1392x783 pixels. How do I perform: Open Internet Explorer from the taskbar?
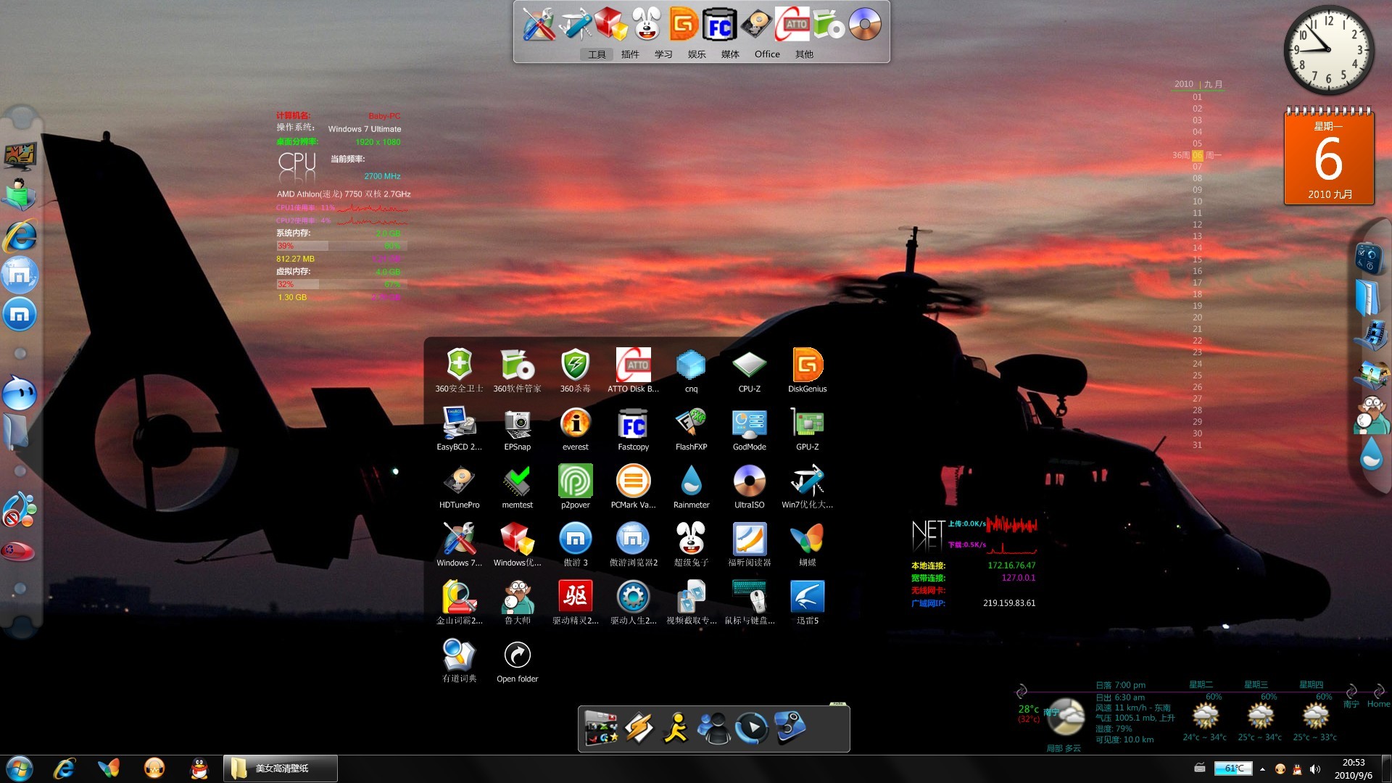click(65, 768)
